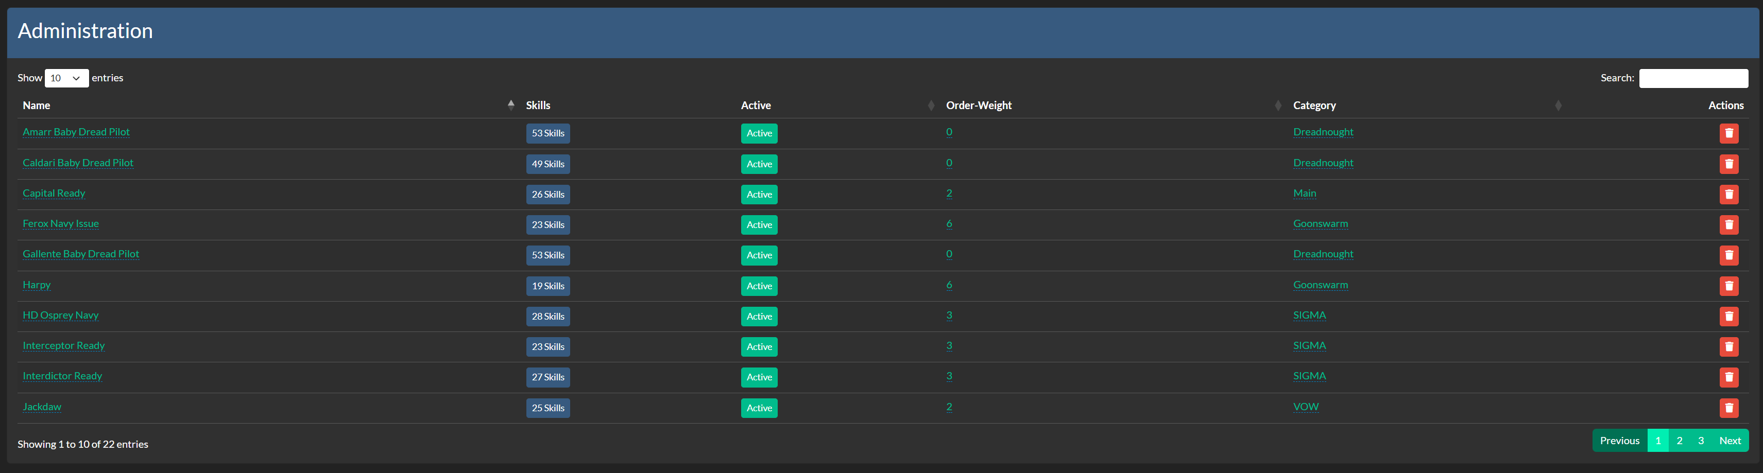The image size is (1763, 473).
Task: Toggle the Active badge on Interceptor Ready
Action: 758,347
